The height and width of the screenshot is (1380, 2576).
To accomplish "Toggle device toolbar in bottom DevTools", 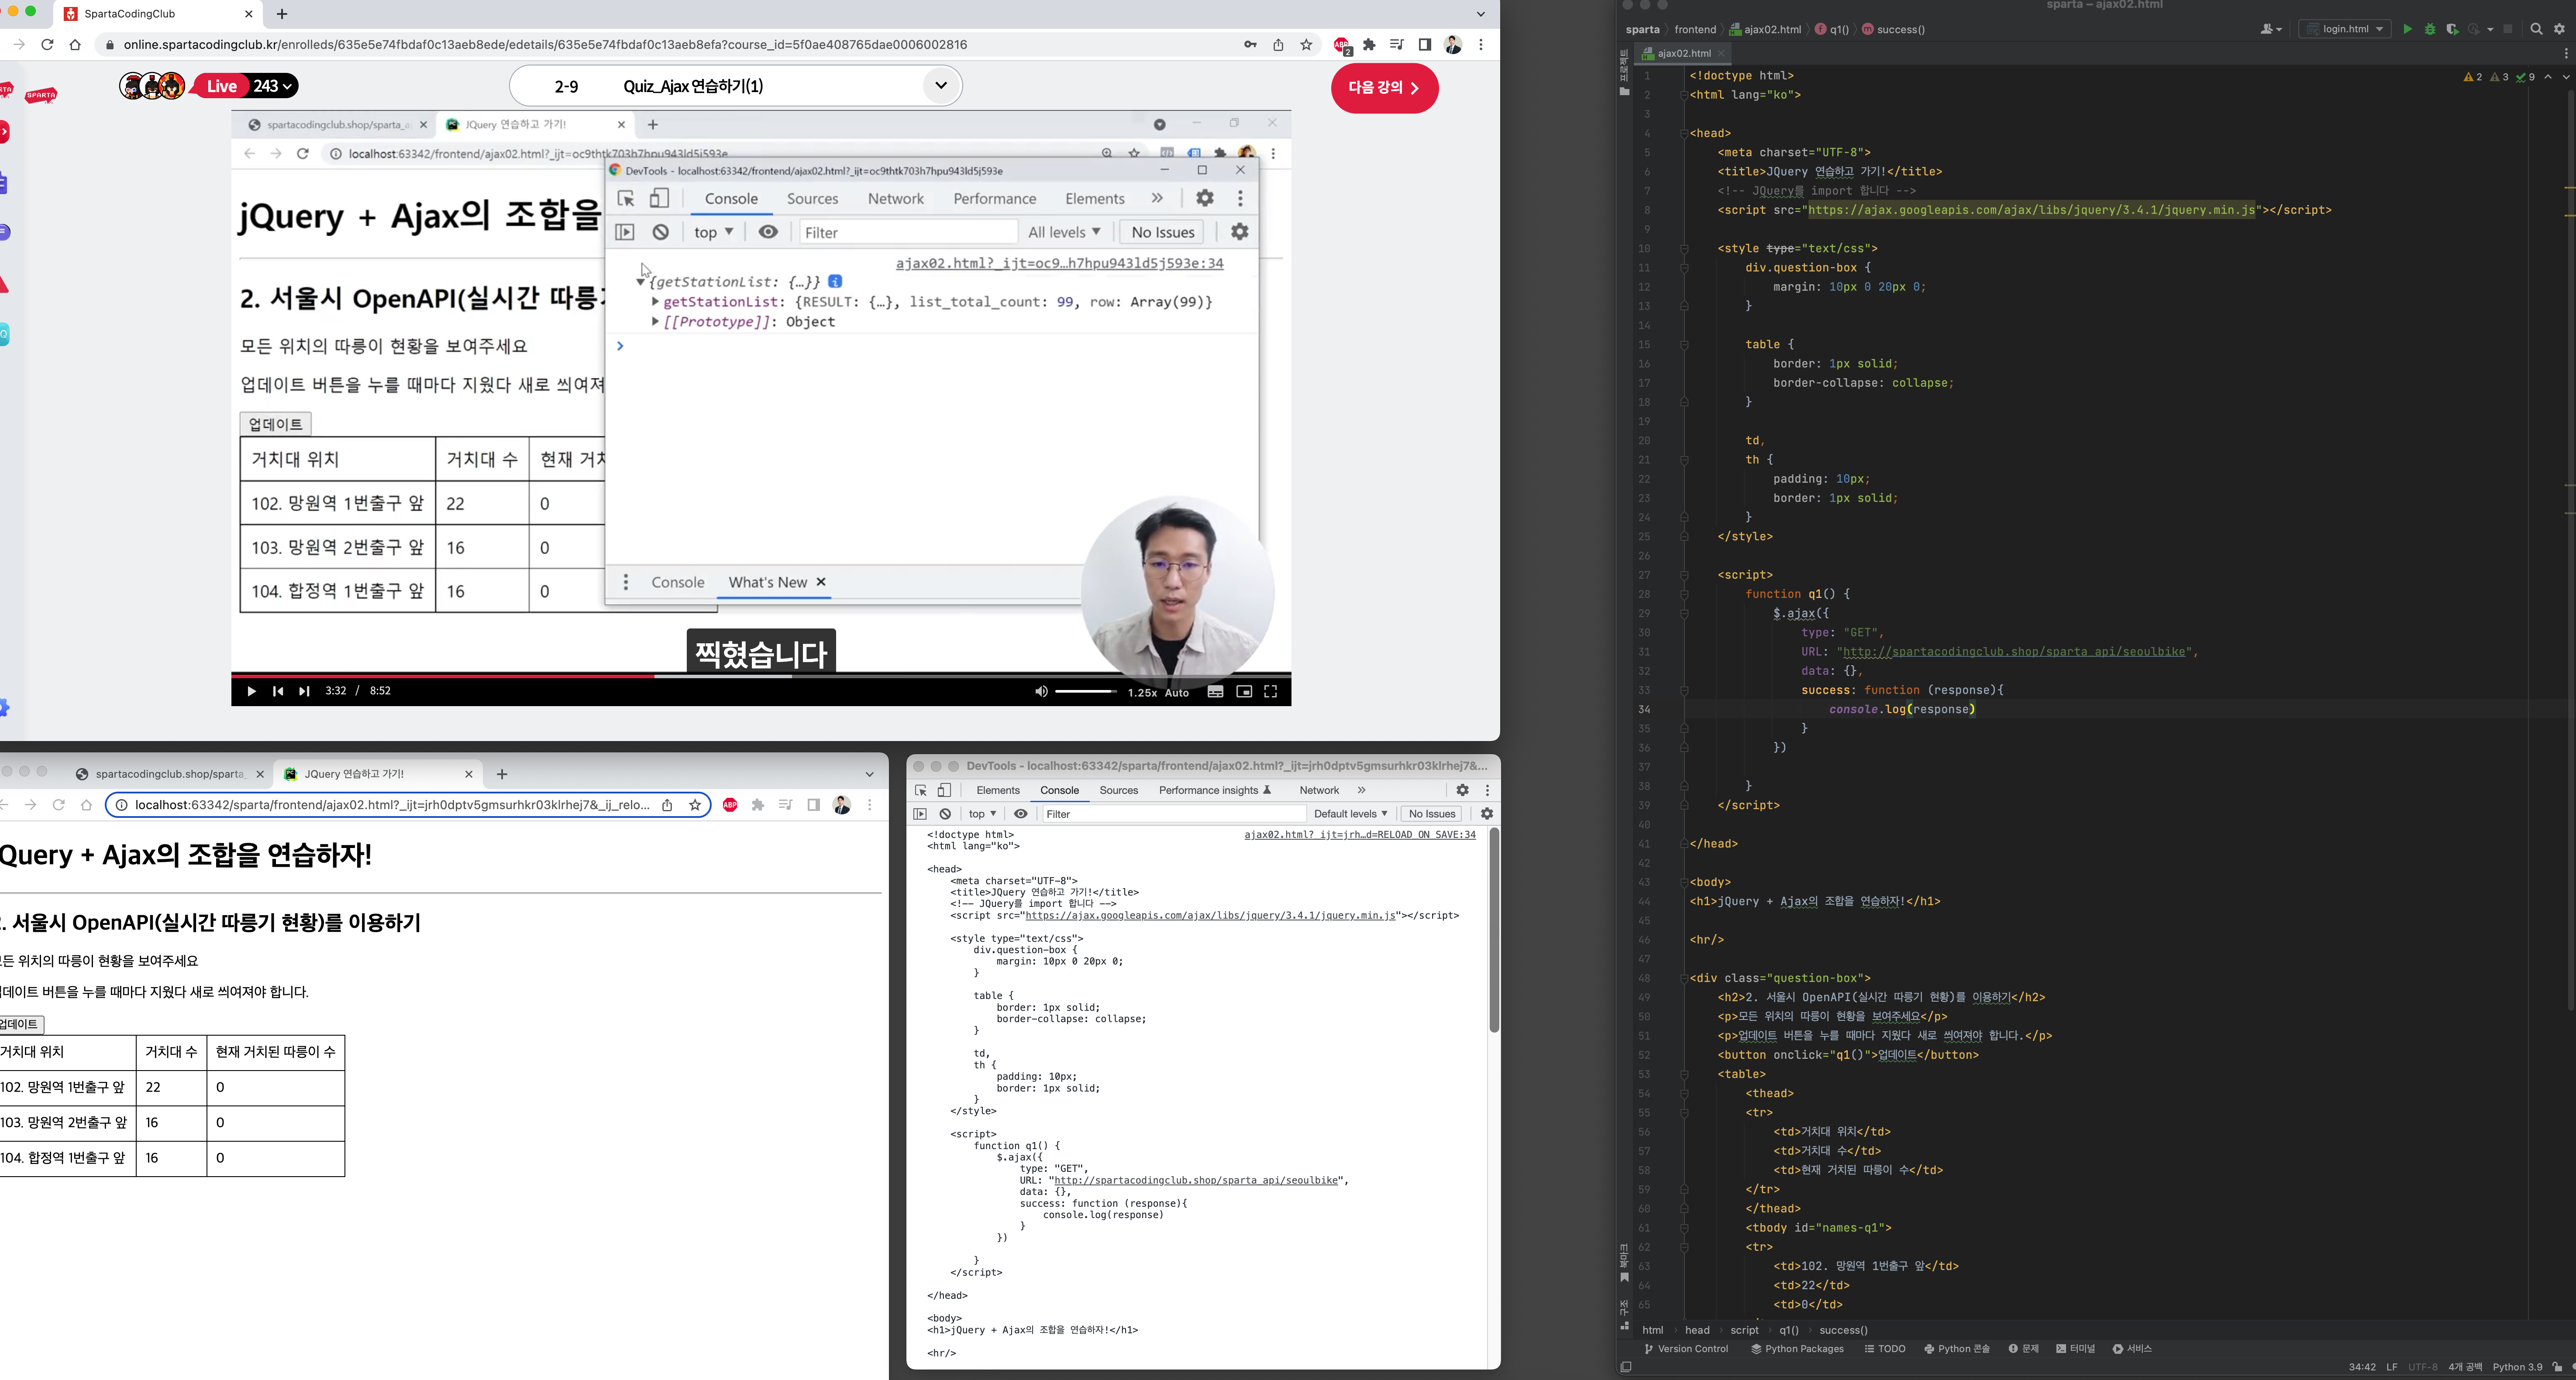I will coord(944,790).
